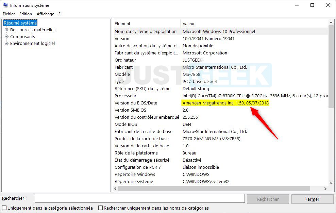This screenshot has height=213, width=336.
Task: Click vertical scrollbar down arrow
Action: point(331,183)
